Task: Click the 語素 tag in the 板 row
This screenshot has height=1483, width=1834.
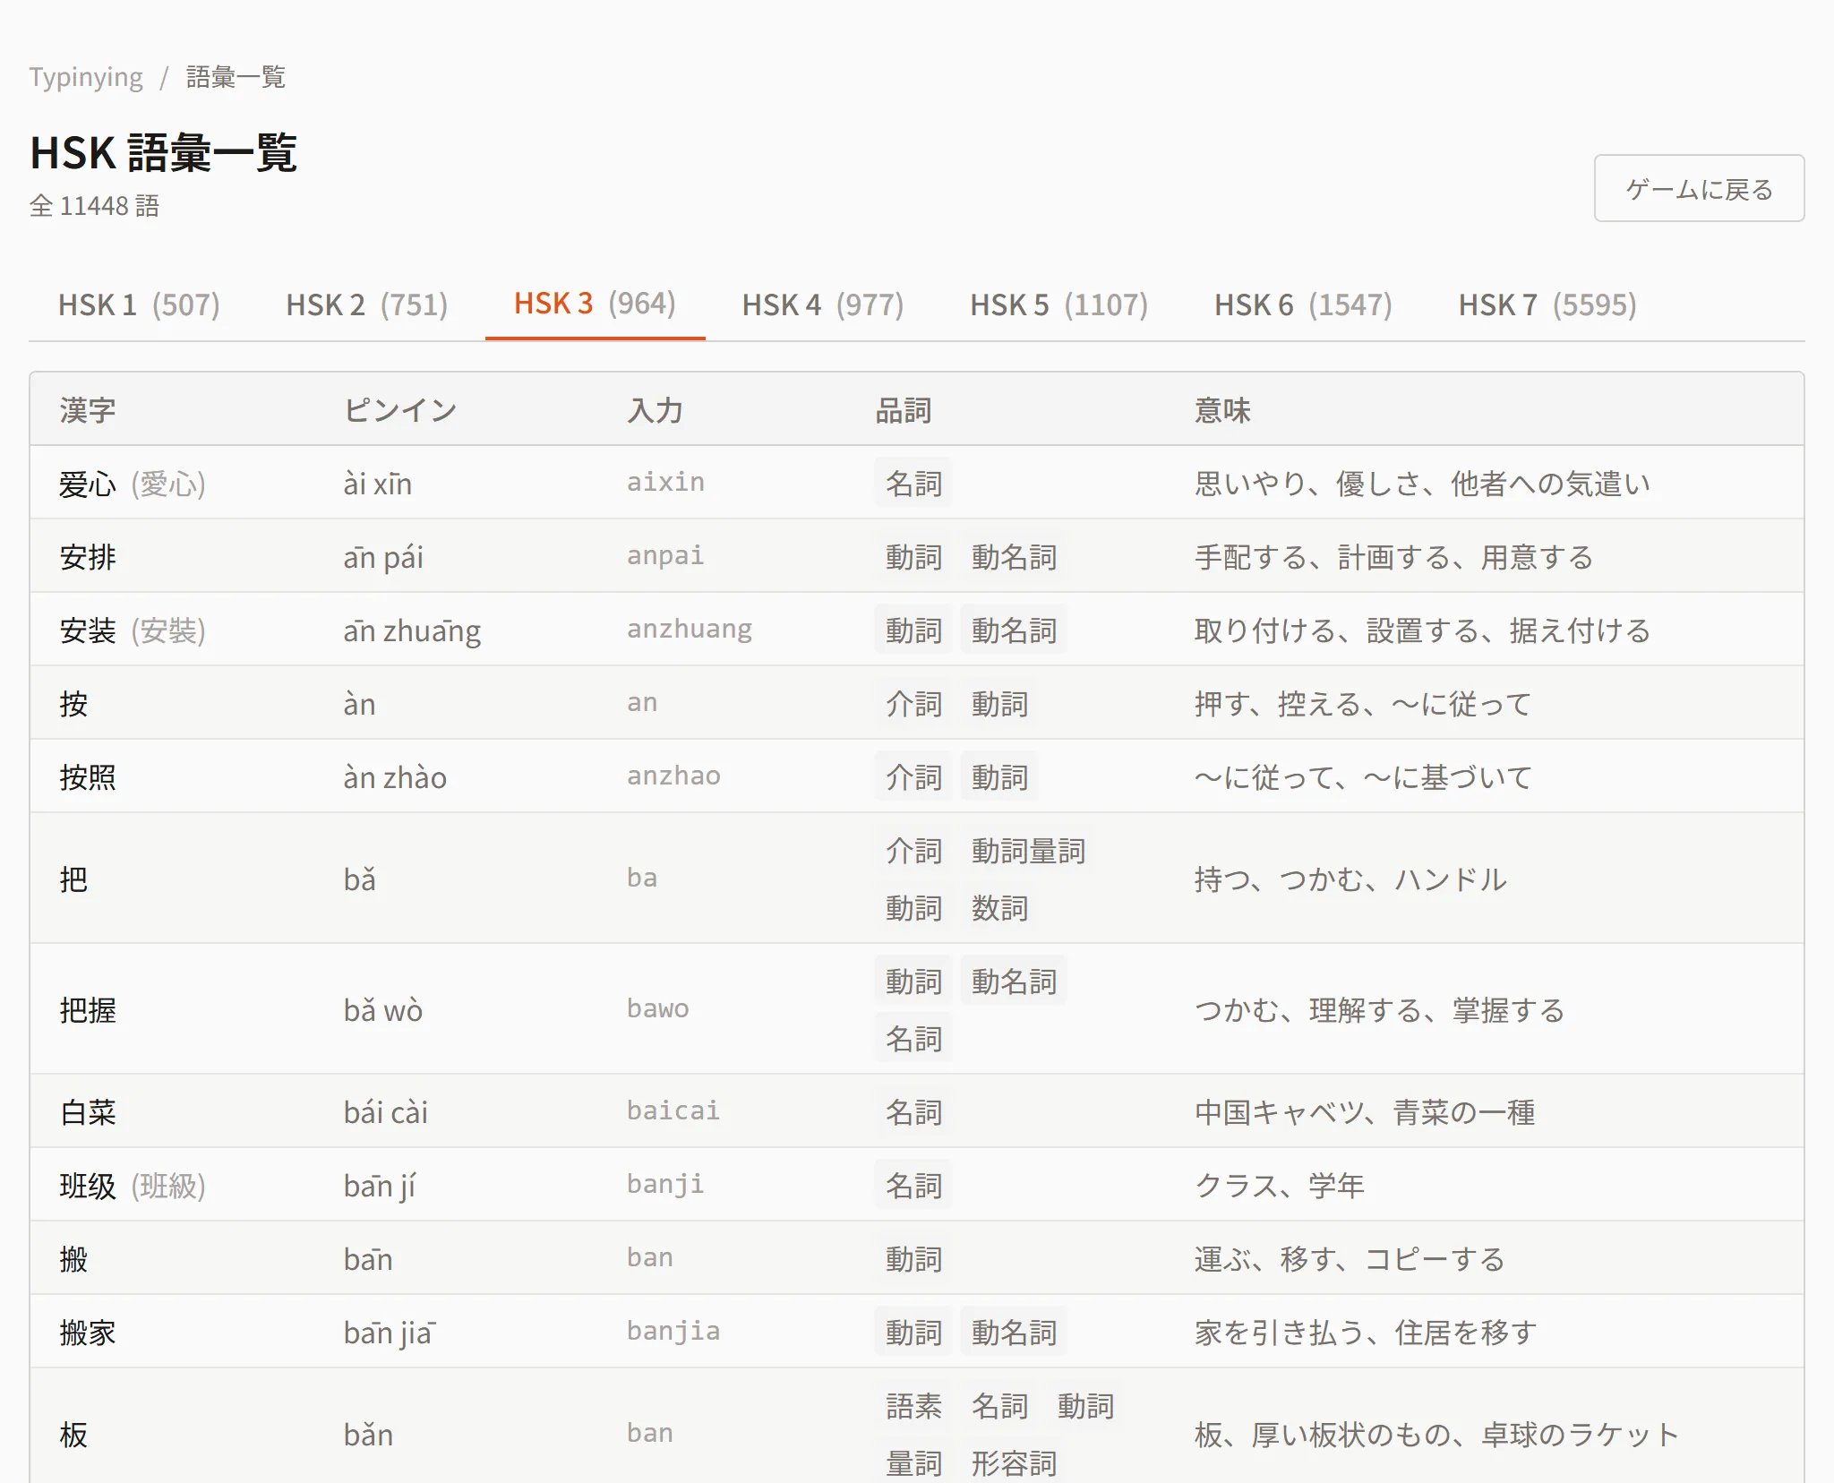Action: (913, 1406)
